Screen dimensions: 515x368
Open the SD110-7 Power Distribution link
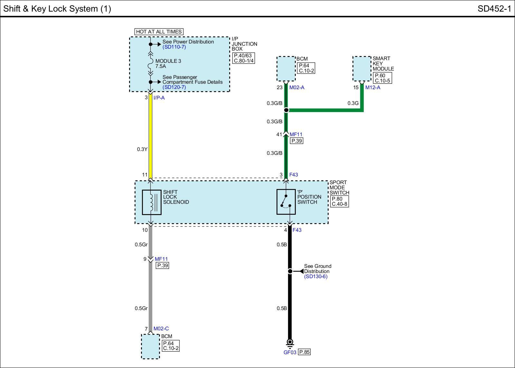[x=174, y=47]
